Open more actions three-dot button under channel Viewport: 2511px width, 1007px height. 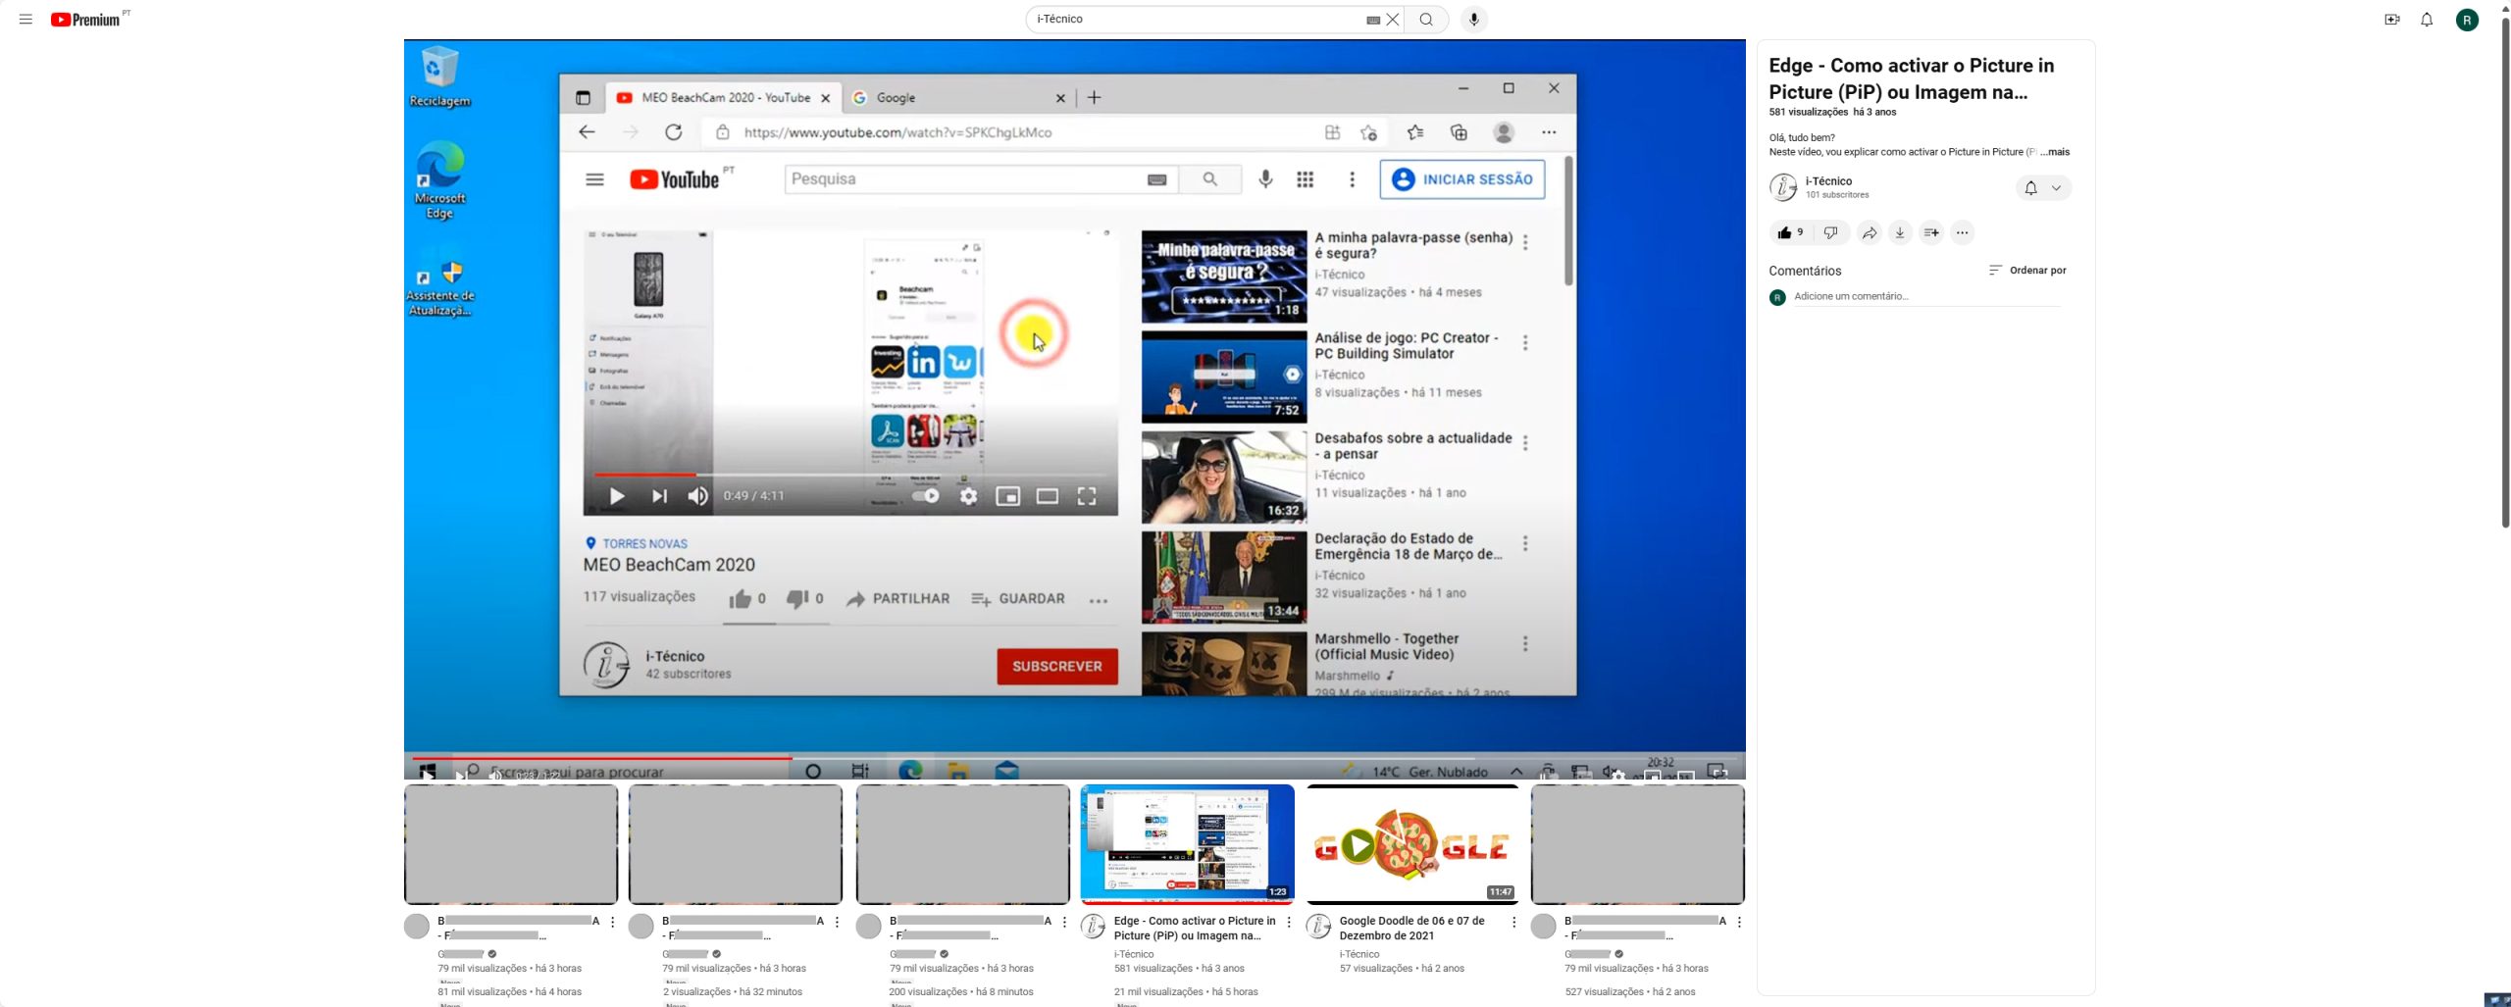point(1962,232)
